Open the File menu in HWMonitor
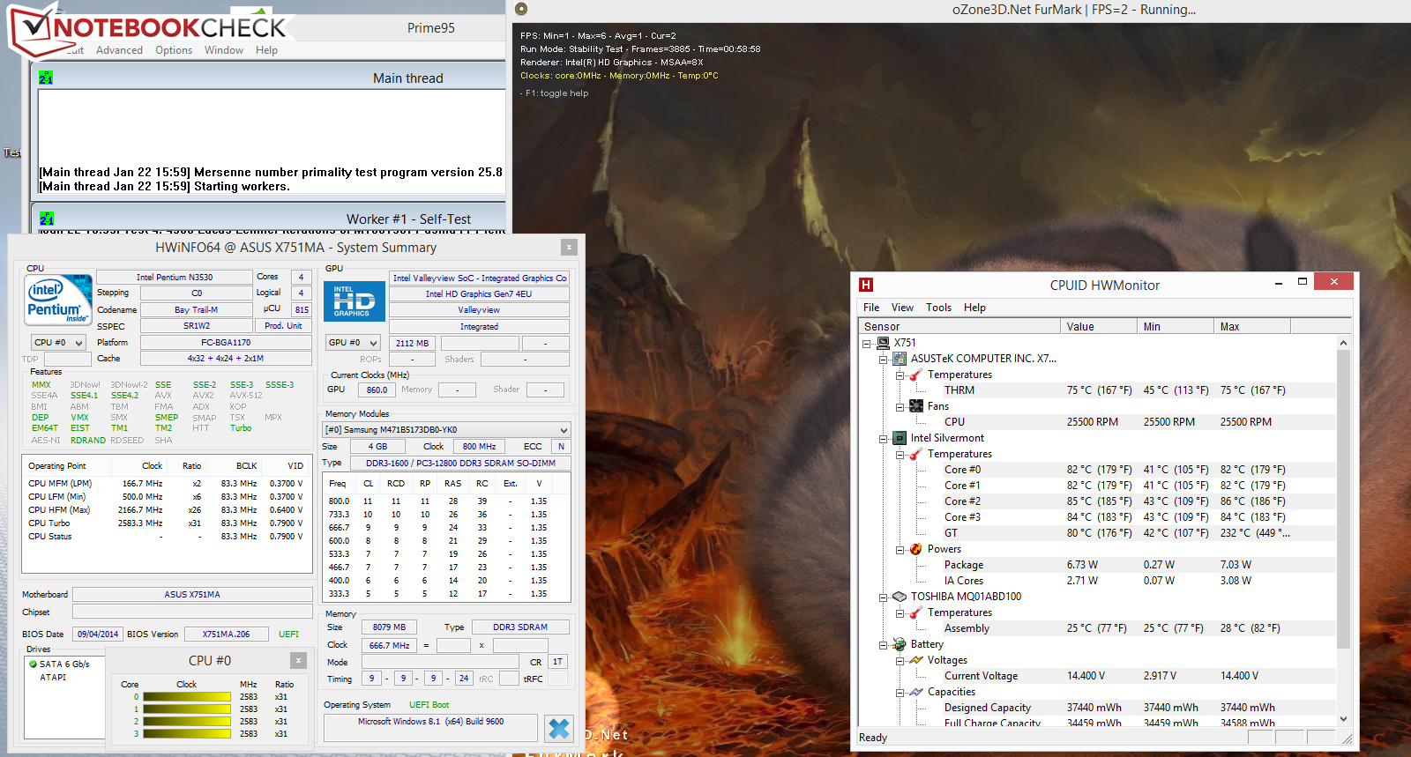Image resolution: width=1411 pixels, height=757 pixels. [x=871, y=308]
